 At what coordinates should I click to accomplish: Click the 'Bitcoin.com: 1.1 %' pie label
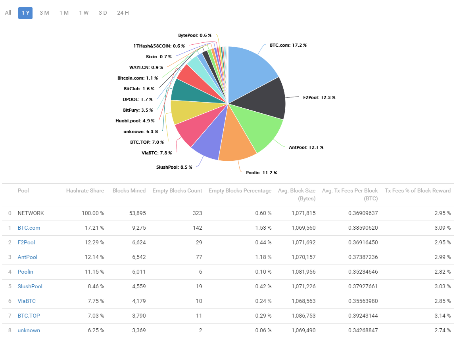click(x=138, y=78)
